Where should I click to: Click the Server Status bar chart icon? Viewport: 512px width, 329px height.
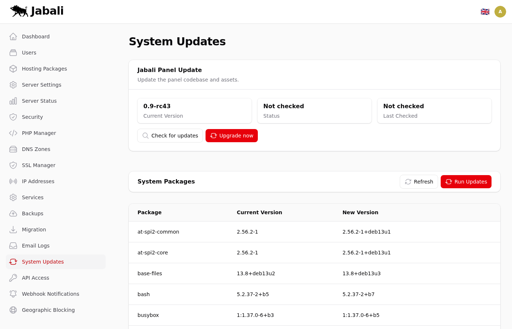13,101
